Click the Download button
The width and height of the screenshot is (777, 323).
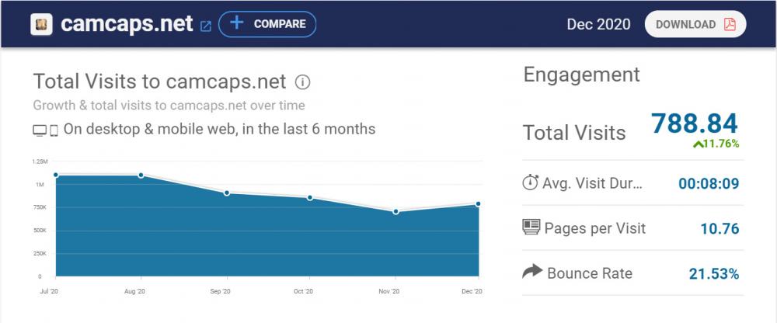point(695,24)
